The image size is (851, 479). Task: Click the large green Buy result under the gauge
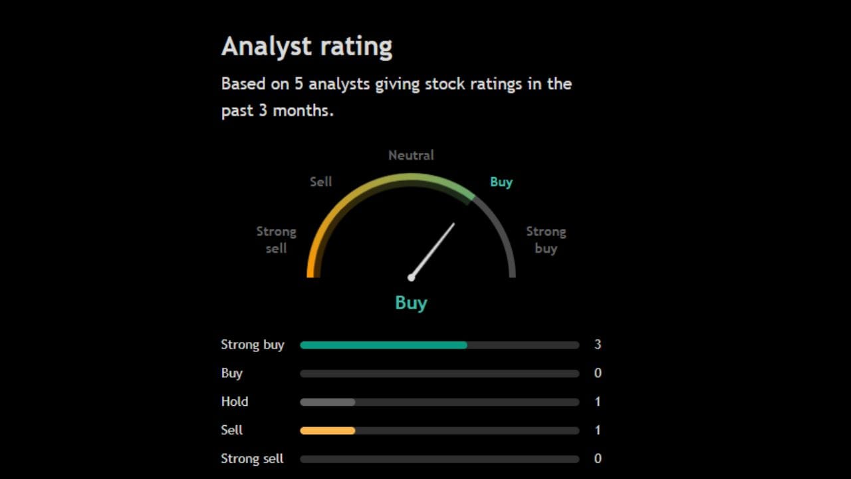[411, 303]
